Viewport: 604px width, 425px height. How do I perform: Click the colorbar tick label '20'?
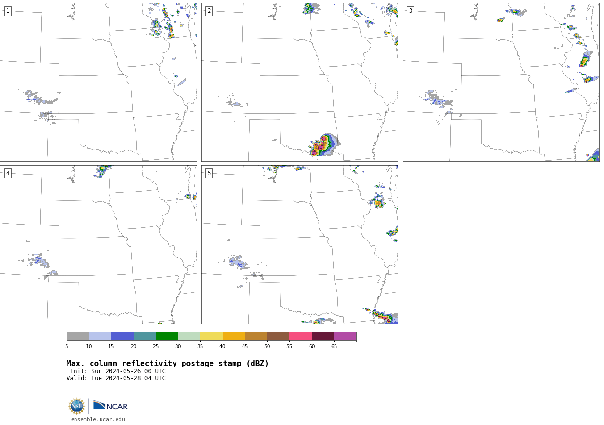point(134,347)
